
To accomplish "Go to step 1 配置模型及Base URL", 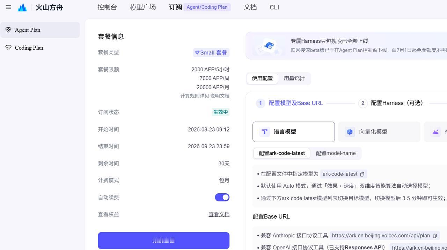I will pos(290,103).
